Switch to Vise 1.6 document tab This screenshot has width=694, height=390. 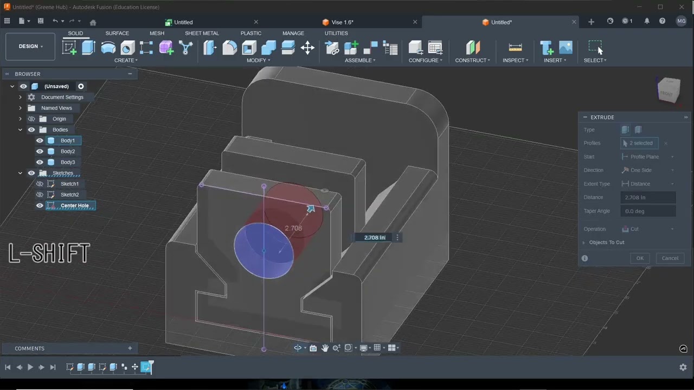[x=342, y=22]
